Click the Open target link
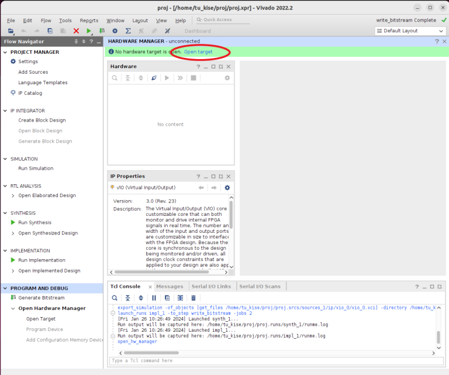Image resolution: width=449 pixels, height=375 pixels. [198, 52]
